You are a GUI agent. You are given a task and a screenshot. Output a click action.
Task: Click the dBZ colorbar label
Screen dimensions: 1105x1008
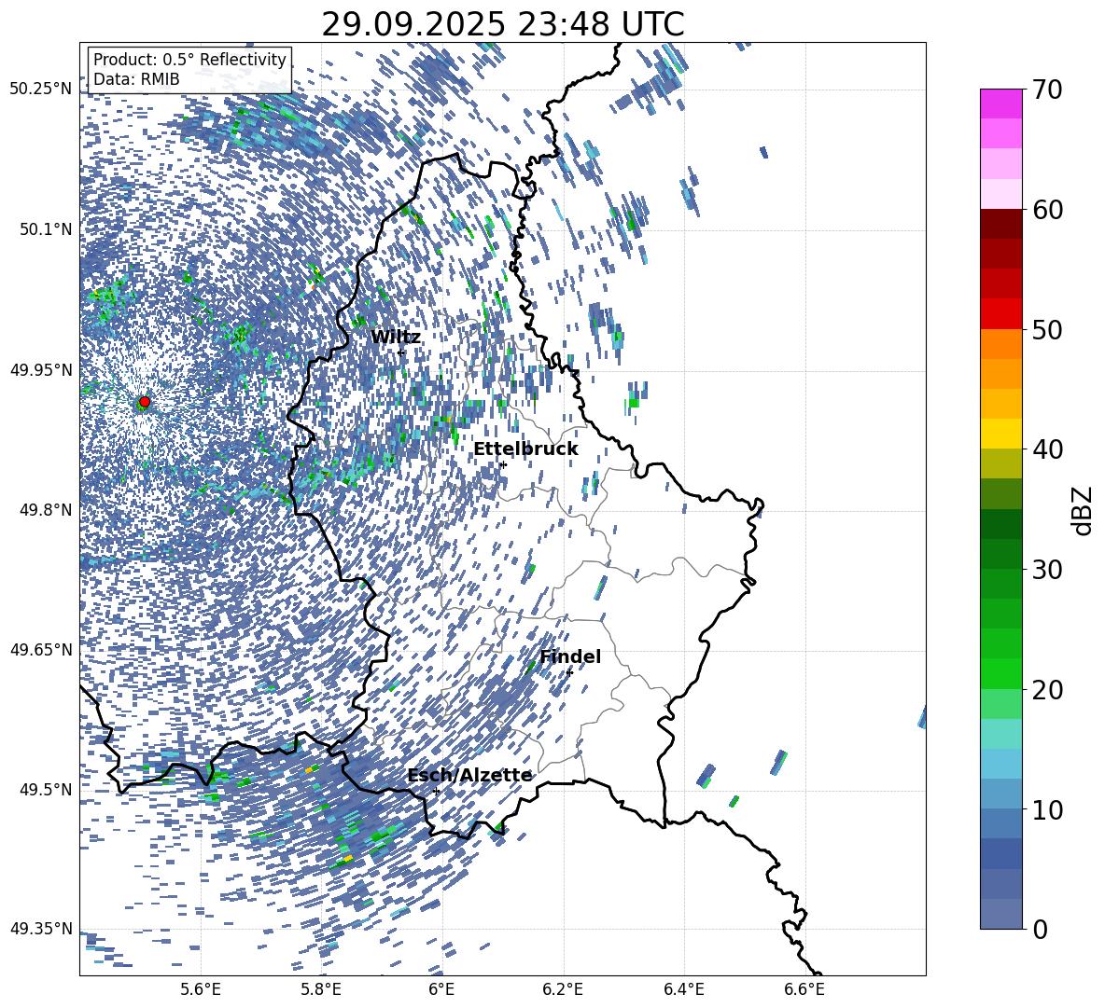pos(1084,510)
